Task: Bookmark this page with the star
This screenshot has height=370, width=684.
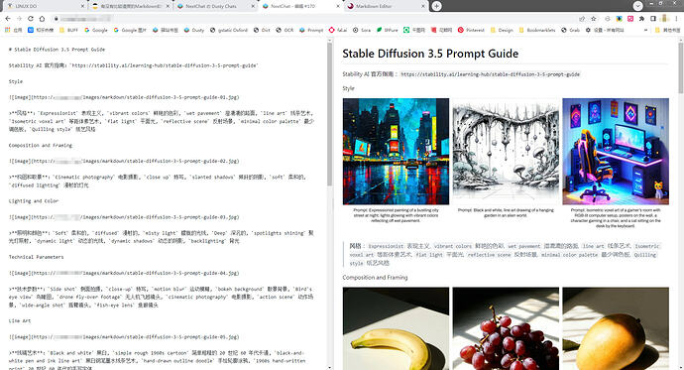Action: [594, 19]
